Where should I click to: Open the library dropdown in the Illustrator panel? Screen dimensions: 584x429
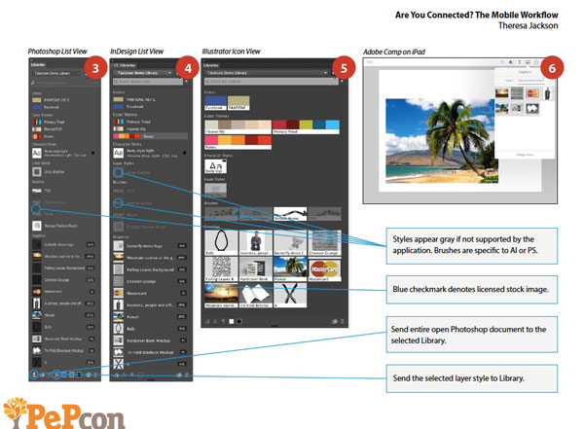pyautogui.click(x=267, y=73)
